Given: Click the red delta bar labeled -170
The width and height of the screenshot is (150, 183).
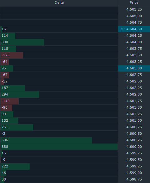Looking at the screenshot, I should 12,55.
